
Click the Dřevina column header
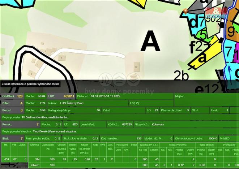(34, 144)
